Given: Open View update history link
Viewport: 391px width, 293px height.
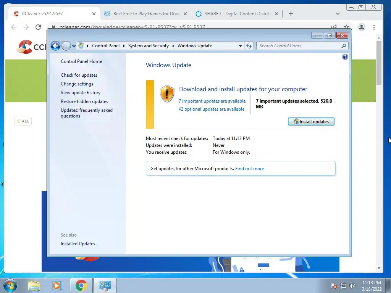Looking at the screenshot, I should (x=81, y=93).
